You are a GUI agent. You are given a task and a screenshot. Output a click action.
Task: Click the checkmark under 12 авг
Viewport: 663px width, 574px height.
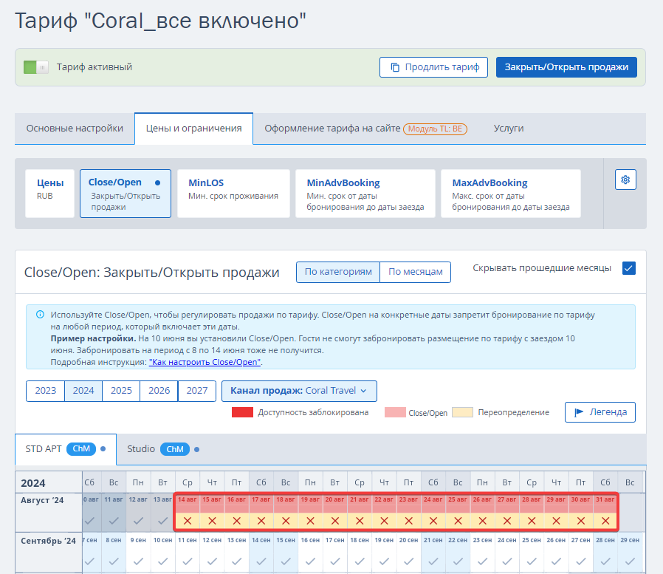pos(138,521)
